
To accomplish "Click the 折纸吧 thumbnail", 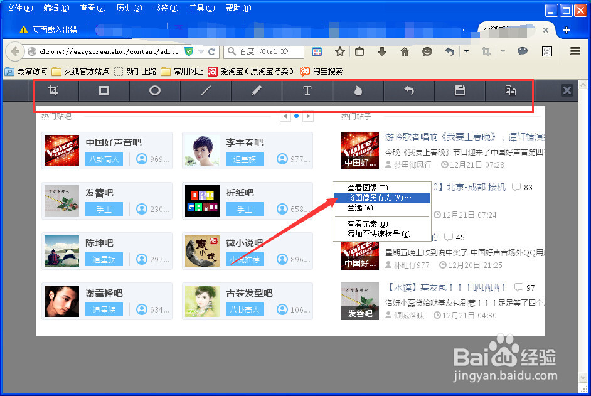I will 202,201.
